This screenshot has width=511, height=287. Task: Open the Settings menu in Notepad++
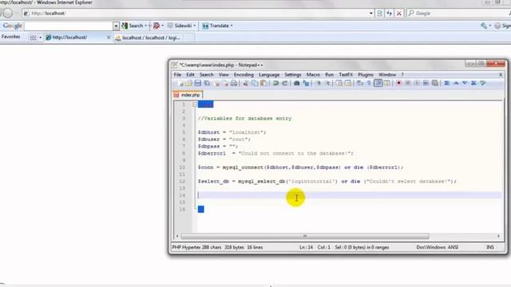293,74
